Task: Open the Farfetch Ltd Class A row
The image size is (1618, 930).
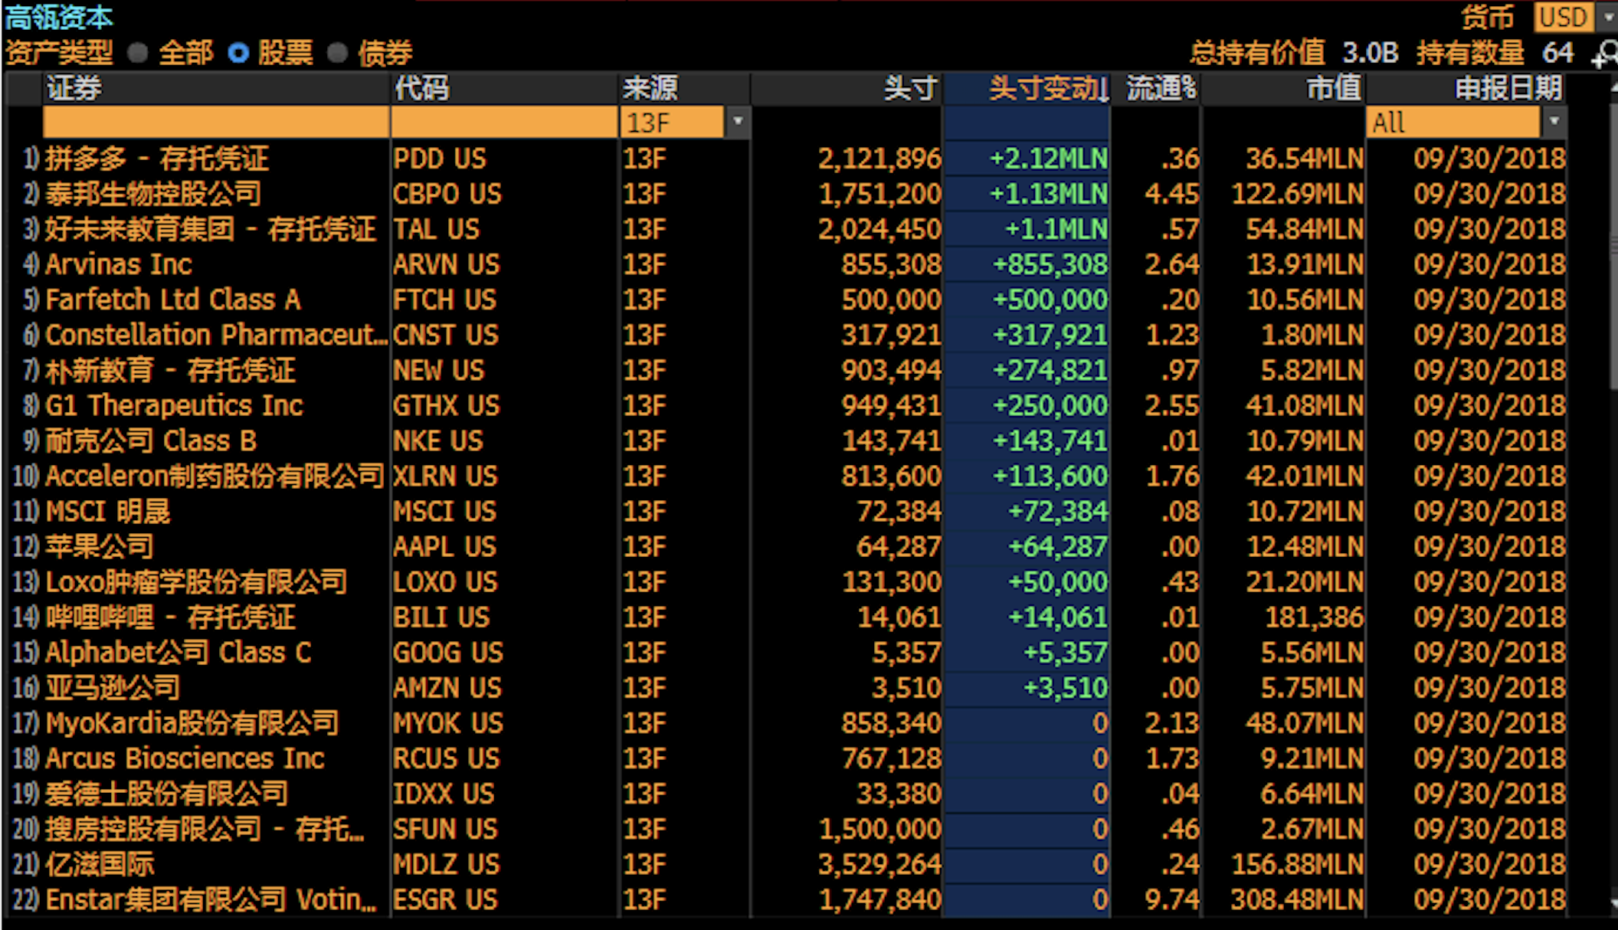Action: [785, 300]
